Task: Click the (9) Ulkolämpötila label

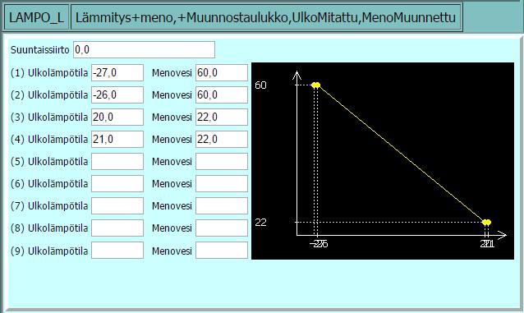Action: point(49,251)
